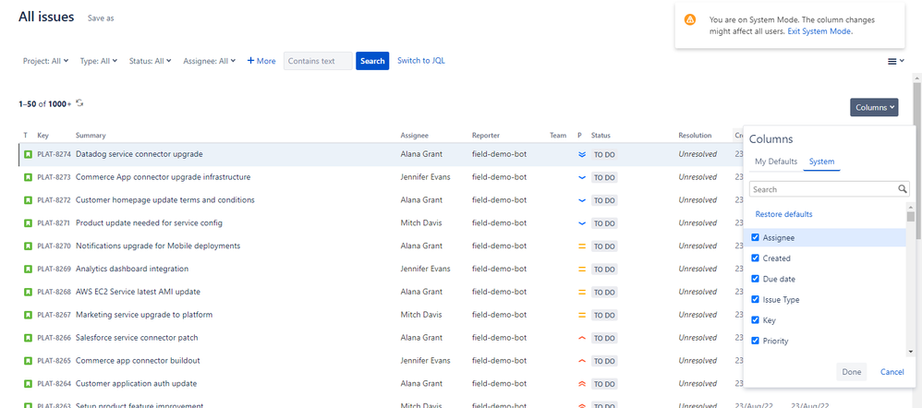Open the view layout switcher icon

coord(895,61)
